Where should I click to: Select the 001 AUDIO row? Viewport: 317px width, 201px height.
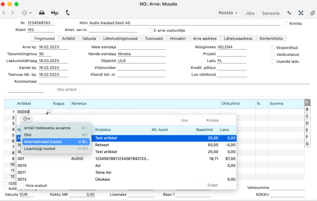pyautogui.click(x=127, y=159)
